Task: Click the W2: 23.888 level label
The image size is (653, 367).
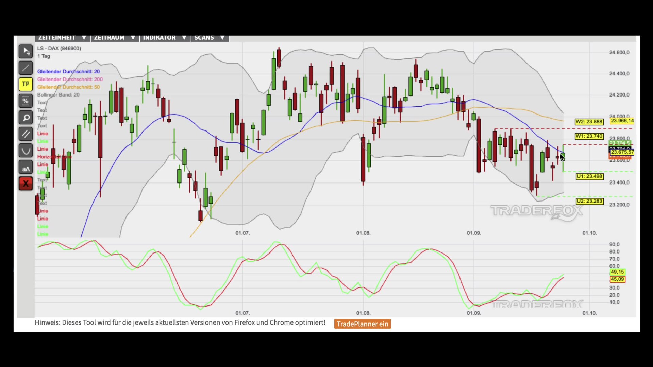Action: (589, 122)
